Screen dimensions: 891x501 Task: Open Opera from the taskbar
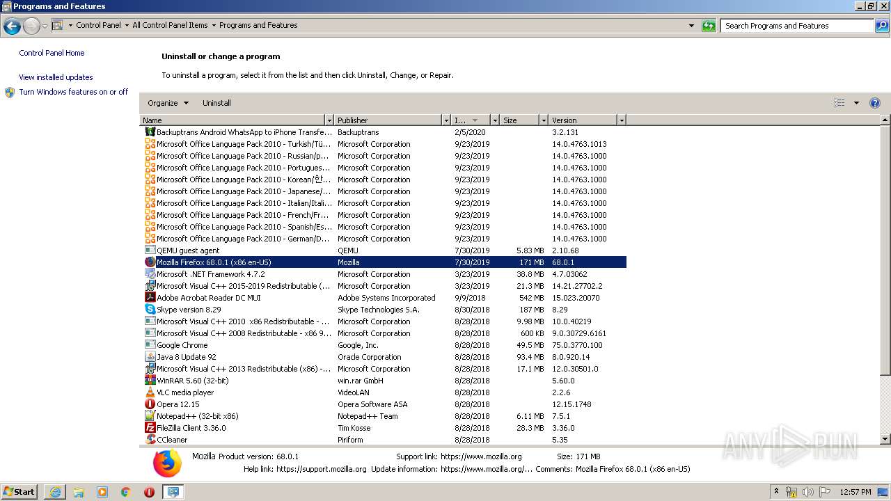149,492
